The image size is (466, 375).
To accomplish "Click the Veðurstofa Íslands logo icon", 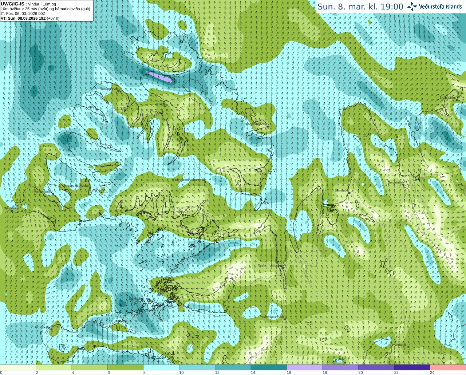I will point(412,7).
